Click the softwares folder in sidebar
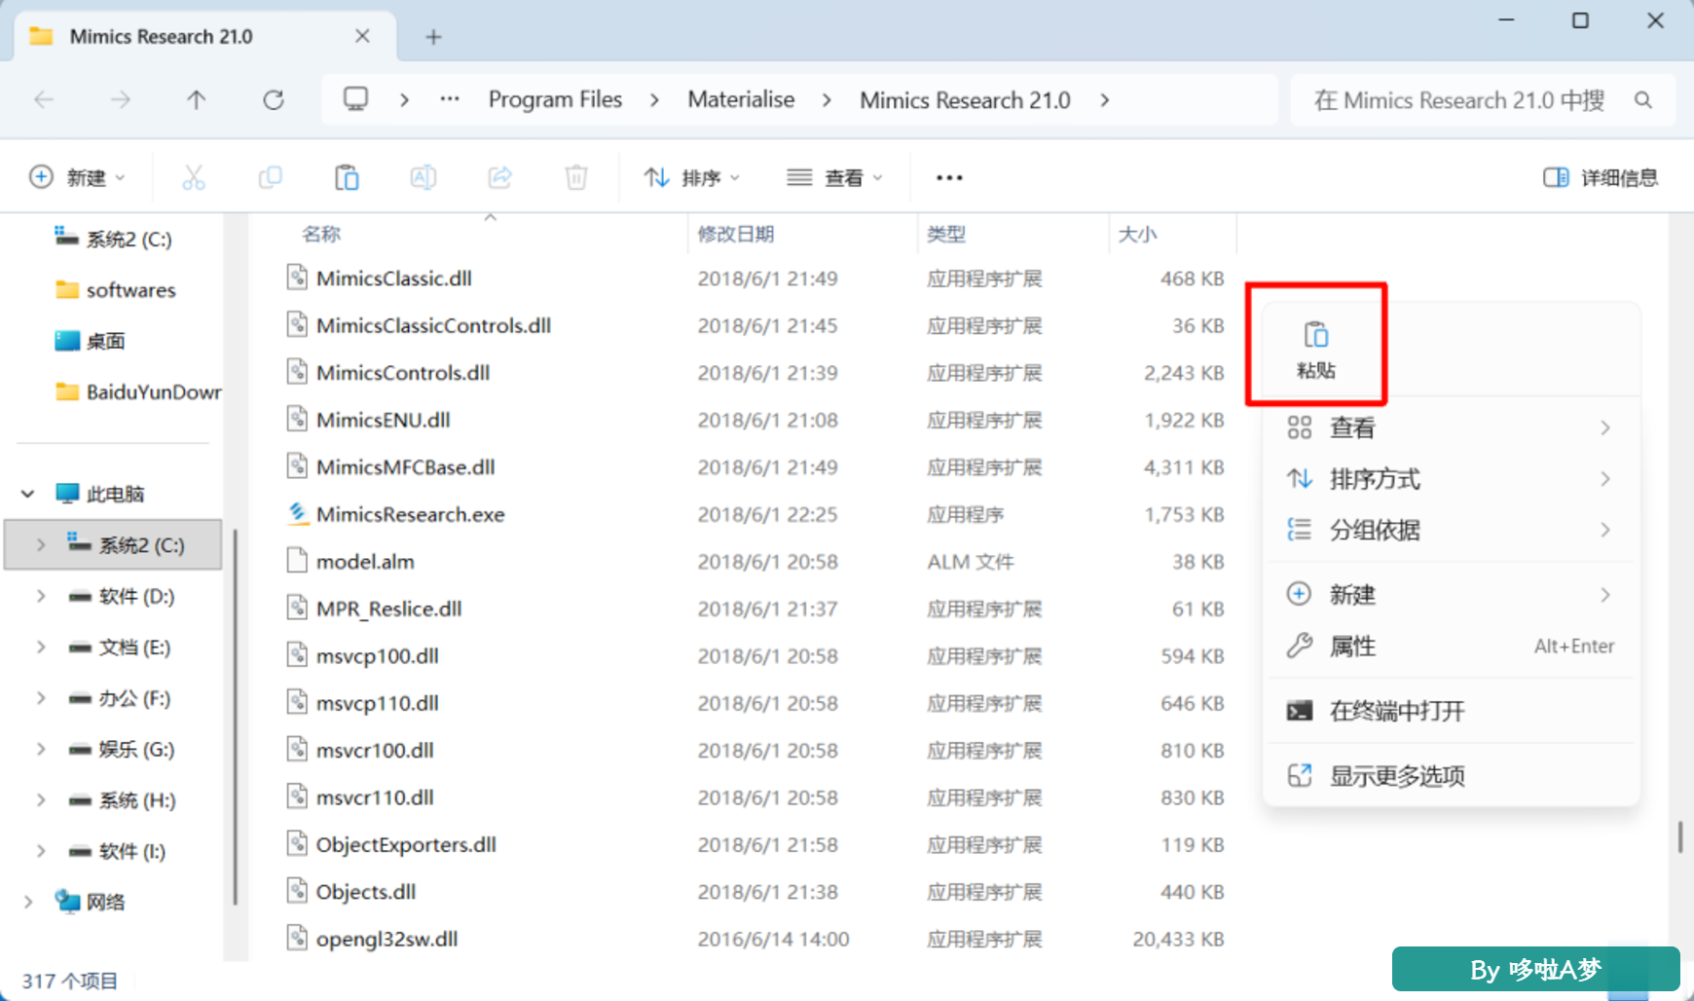The width and height of the screenshot is (1694, 1001). (117, 290)
